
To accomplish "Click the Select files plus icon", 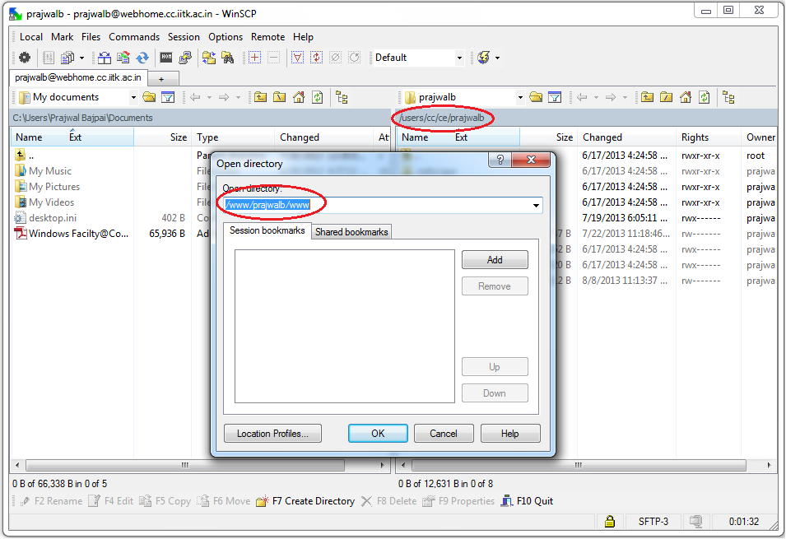I will (254, 58).
